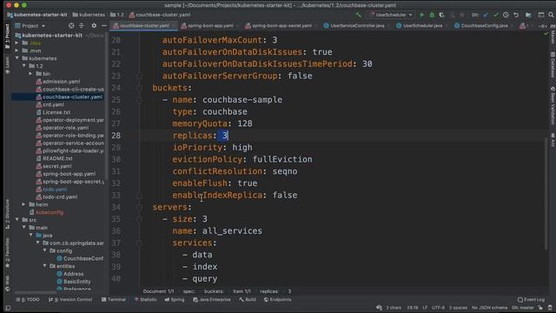
Task: Open the Version Control tool window
Action: click(70, 299)
